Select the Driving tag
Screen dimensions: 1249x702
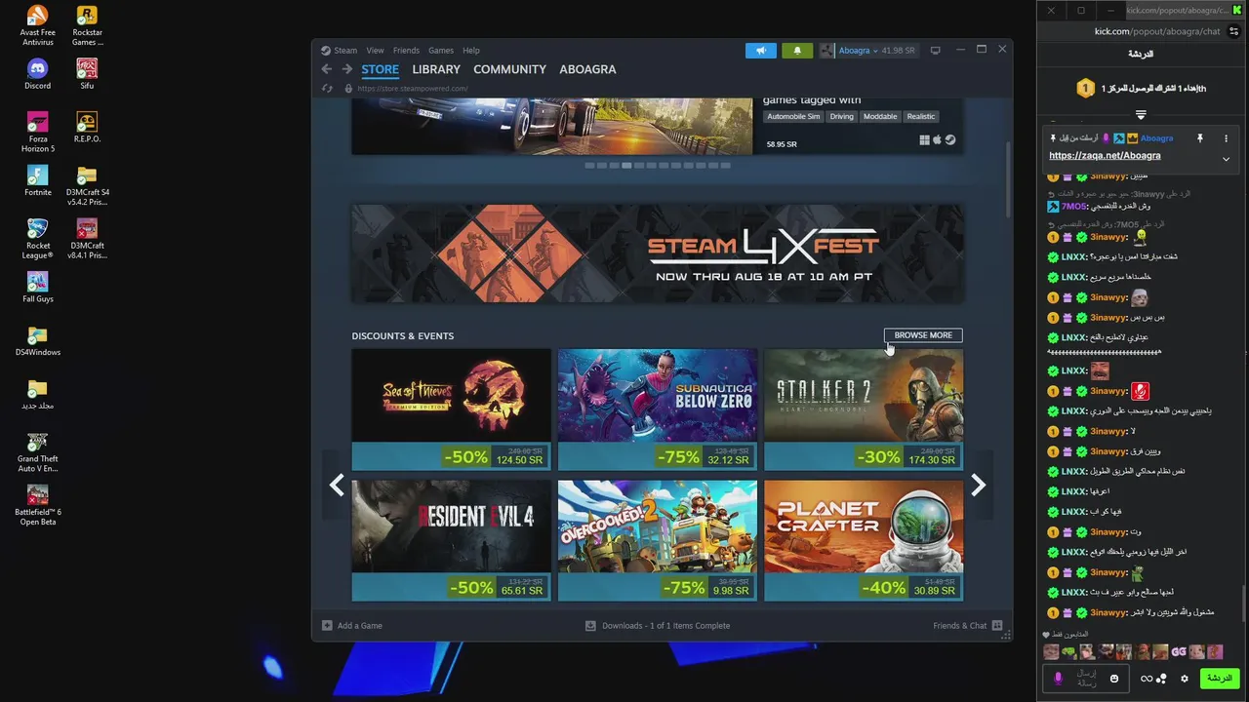[x=841, y=117]
